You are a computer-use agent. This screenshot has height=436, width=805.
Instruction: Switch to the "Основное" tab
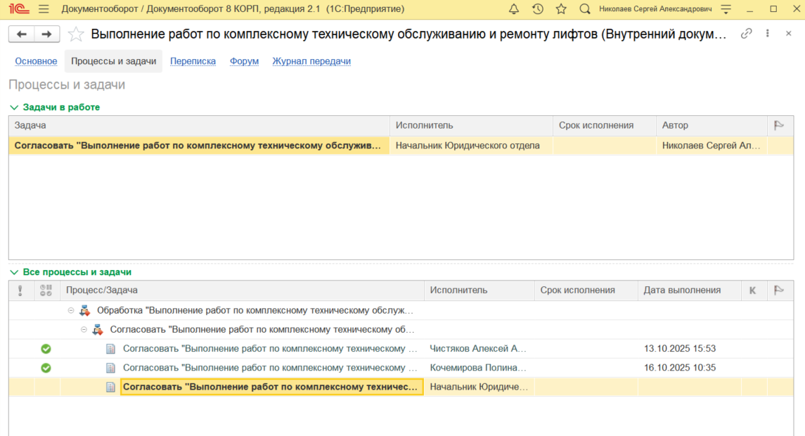click(36, 61)
